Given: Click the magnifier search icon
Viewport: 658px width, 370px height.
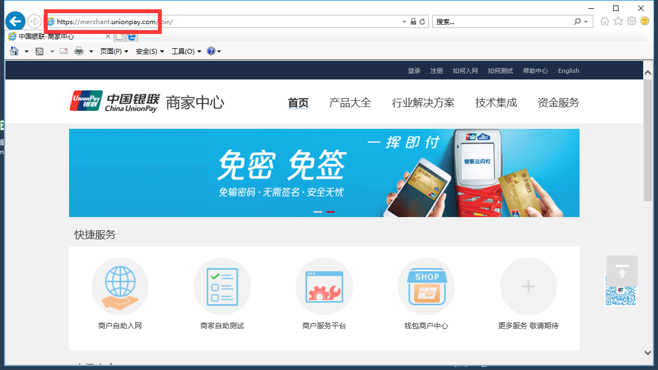Looking at the screenshot, I should coord(577,22).
